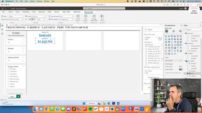The image size is (202, 113).
Task: Click Sort by column in ribbon
Action: click(78, 18)
